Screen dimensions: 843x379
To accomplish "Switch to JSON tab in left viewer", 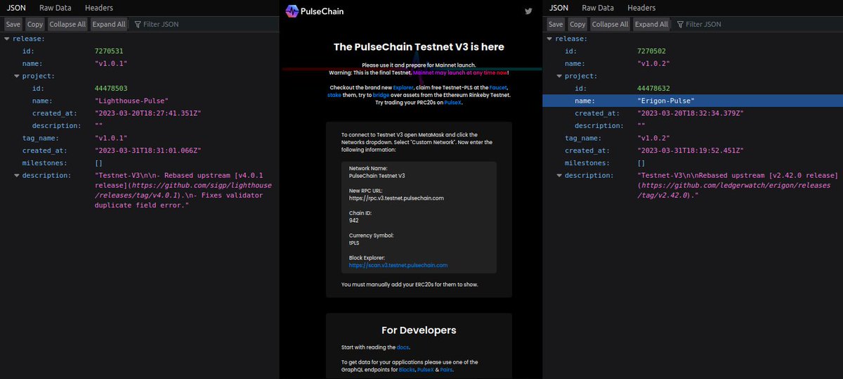I will point(16,8).
